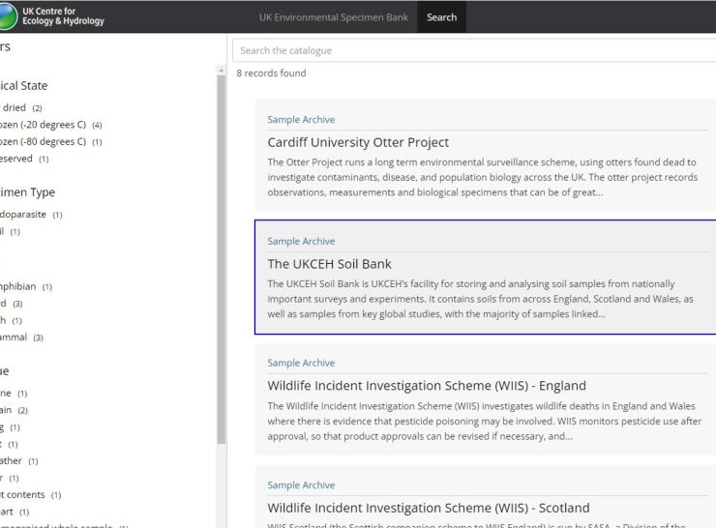Open Wildlife Incident Investigation Scheme (WIIS) - England
716x528 pixels.
pos(427,386)
